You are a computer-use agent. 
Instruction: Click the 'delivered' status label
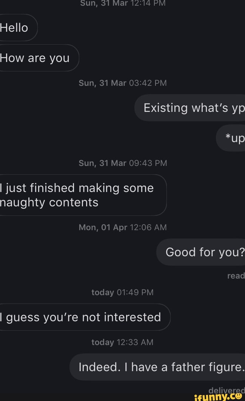(x=227, y=390)
